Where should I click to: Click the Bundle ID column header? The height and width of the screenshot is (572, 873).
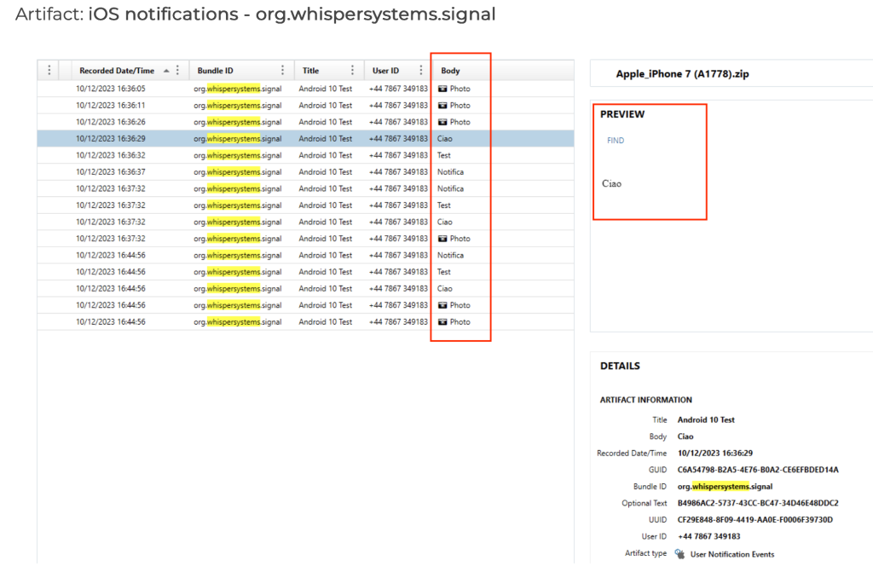tap(216, 71)
